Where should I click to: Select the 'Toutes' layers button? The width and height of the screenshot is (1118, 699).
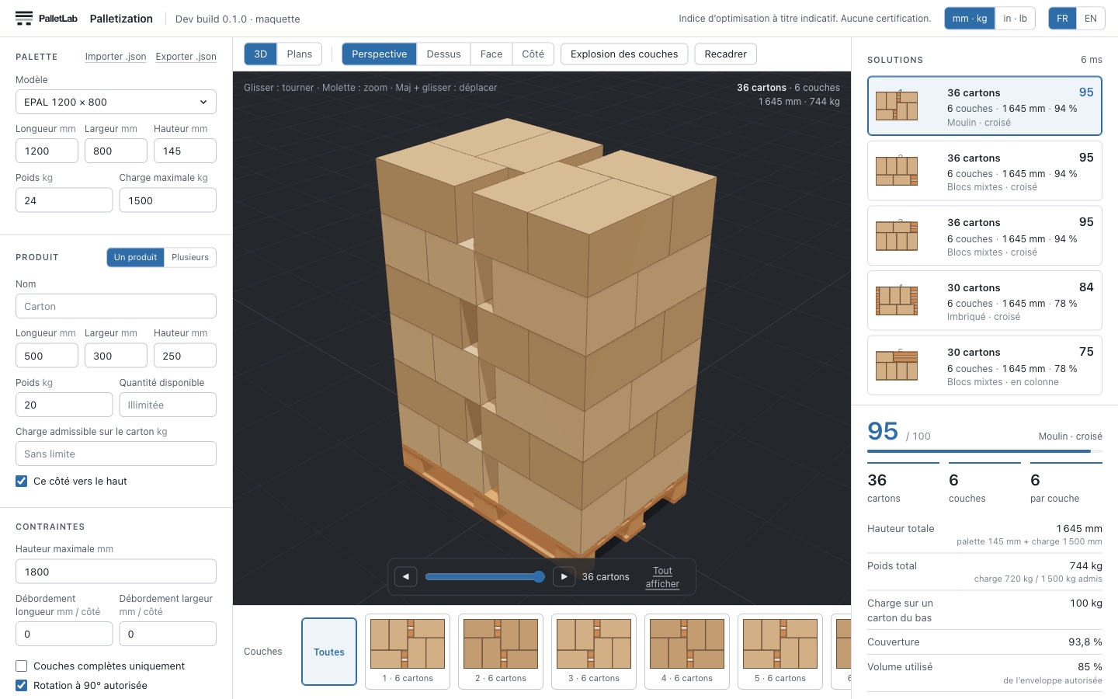point(329,652)
